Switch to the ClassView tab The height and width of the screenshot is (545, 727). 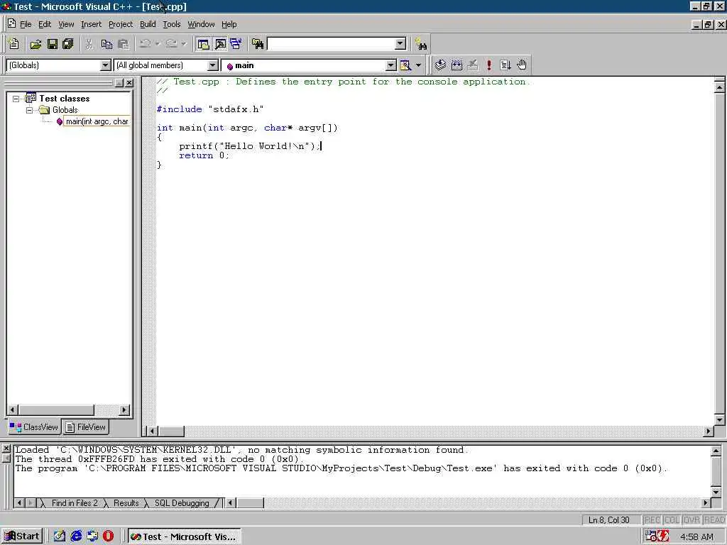(x=33, y=426)
